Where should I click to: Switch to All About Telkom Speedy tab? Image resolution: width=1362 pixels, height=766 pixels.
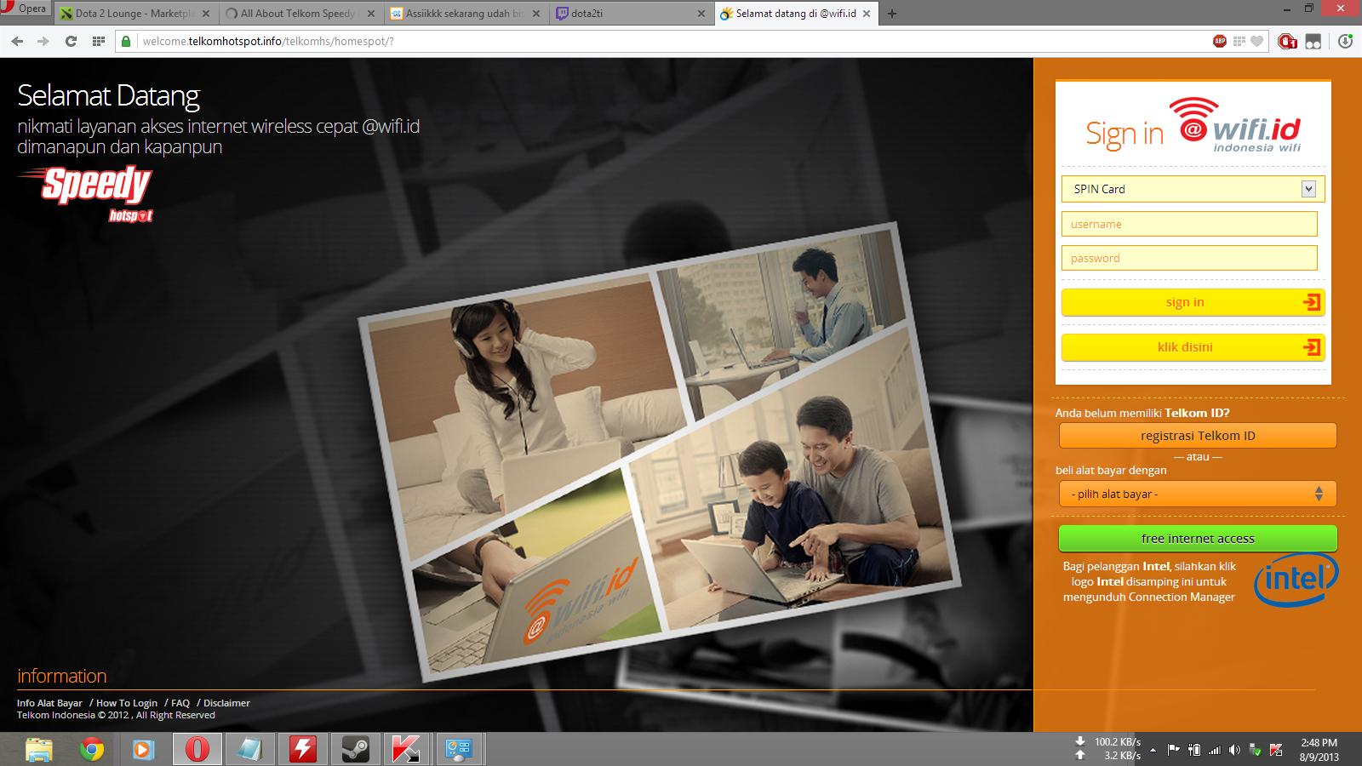coord(300,14)
